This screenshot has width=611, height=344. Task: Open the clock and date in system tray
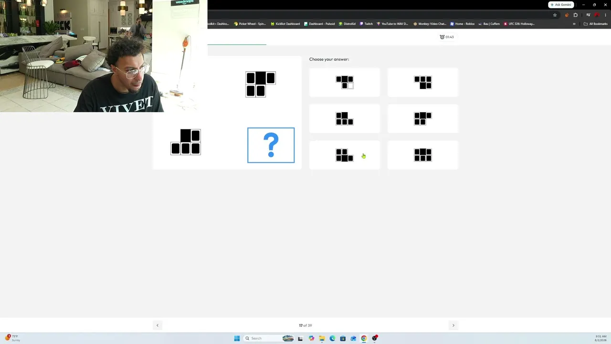coord(600,338)
